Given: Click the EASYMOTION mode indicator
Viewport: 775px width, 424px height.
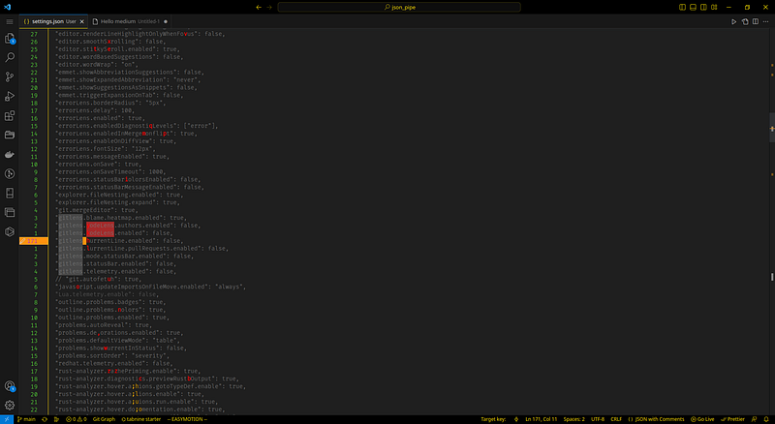Looking at the screenshot, I should 187,419.
